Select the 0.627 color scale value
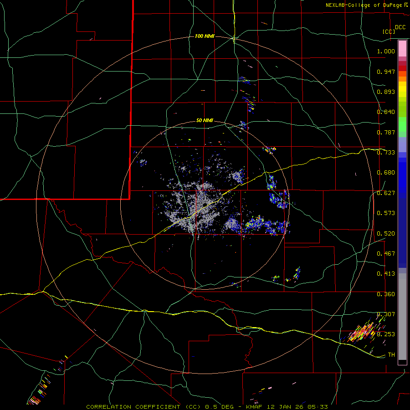 click(x=386, y=193)
